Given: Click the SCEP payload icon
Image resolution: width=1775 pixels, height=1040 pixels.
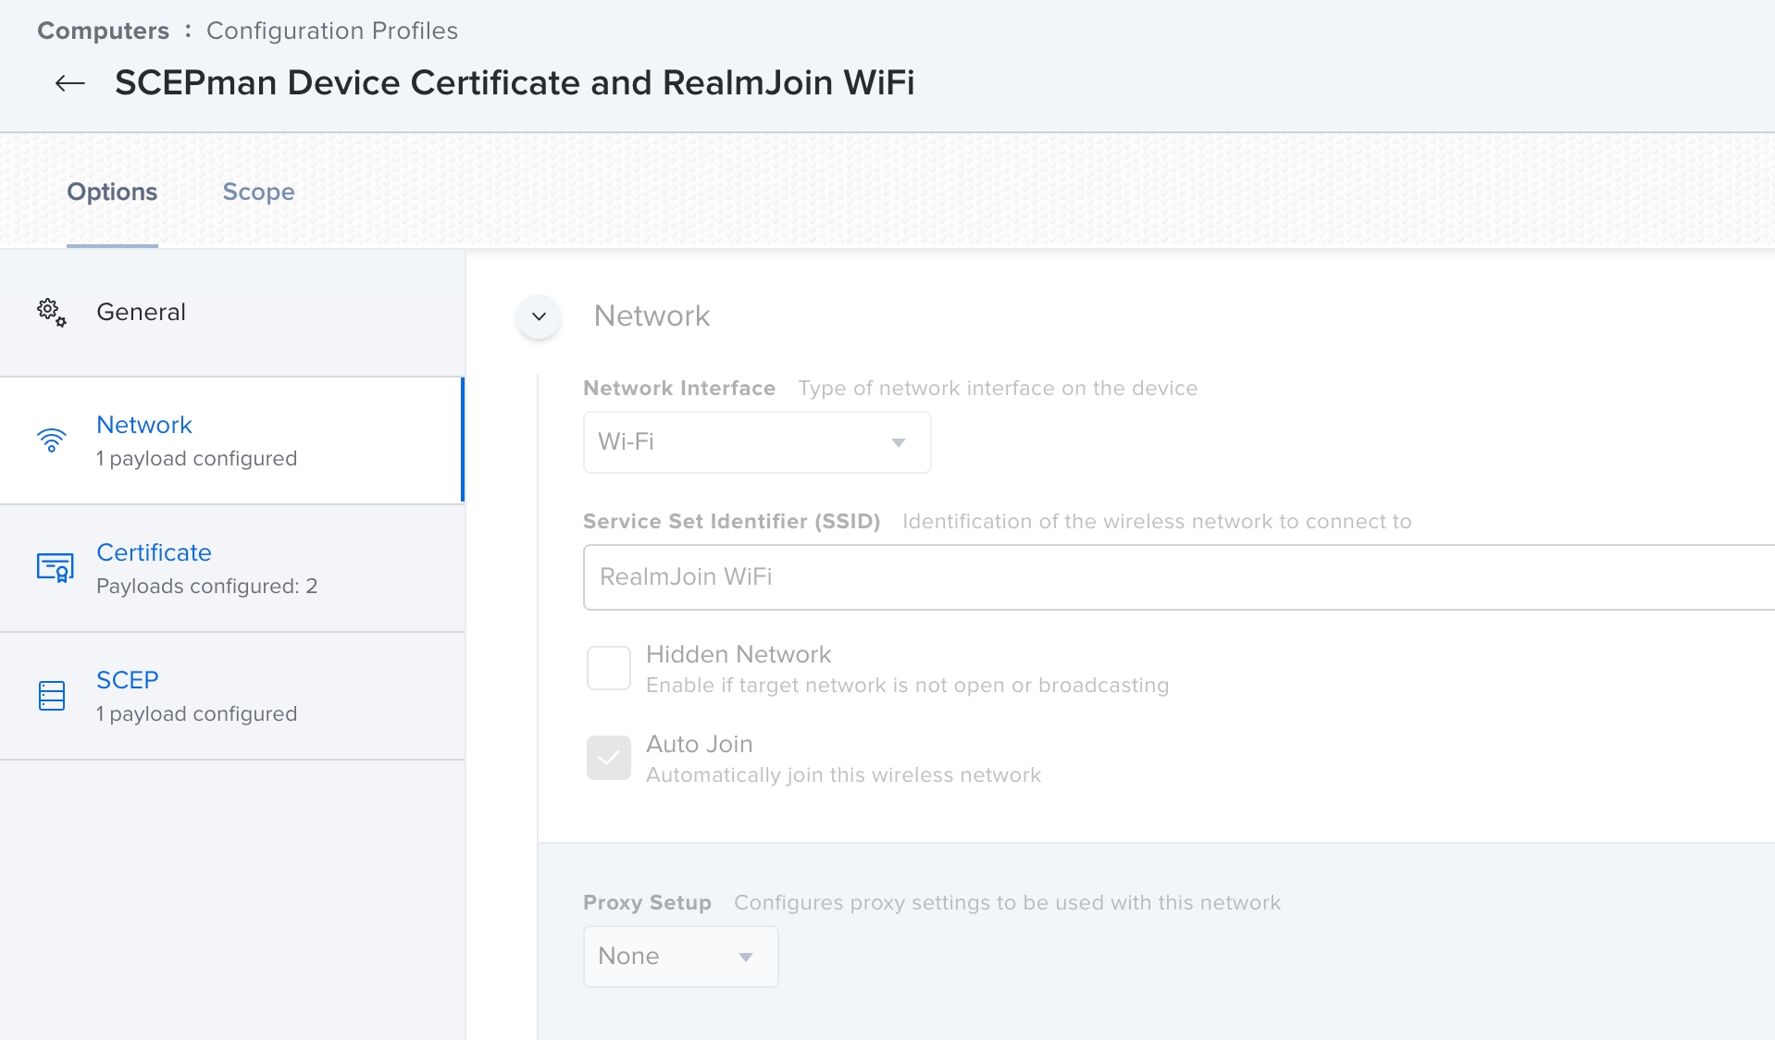Looking at the screenshot, I should pos(52,696).
